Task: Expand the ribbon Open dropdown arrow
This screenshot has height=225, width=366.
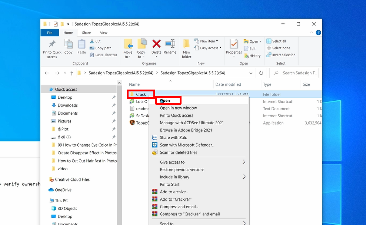Action: coord(260,41)
